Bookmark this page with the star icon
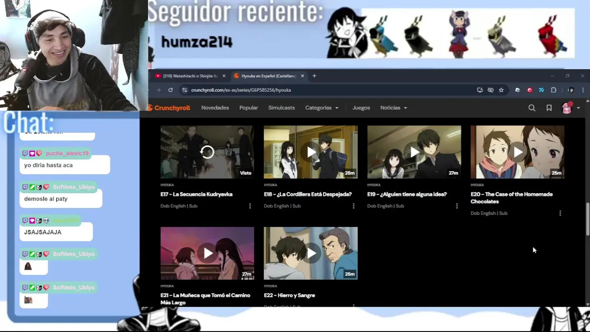This screenshot has height=332, width=590. [501, 90]
